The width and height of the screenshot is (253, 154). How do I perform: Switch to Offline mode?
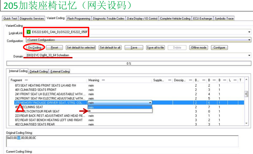[x=199, y=47]
